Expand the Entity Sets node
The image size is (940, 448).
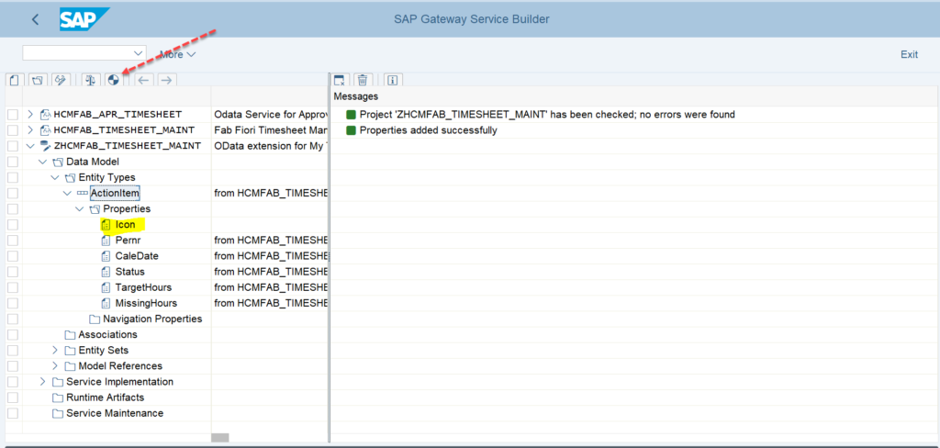[x=55, y=351]
